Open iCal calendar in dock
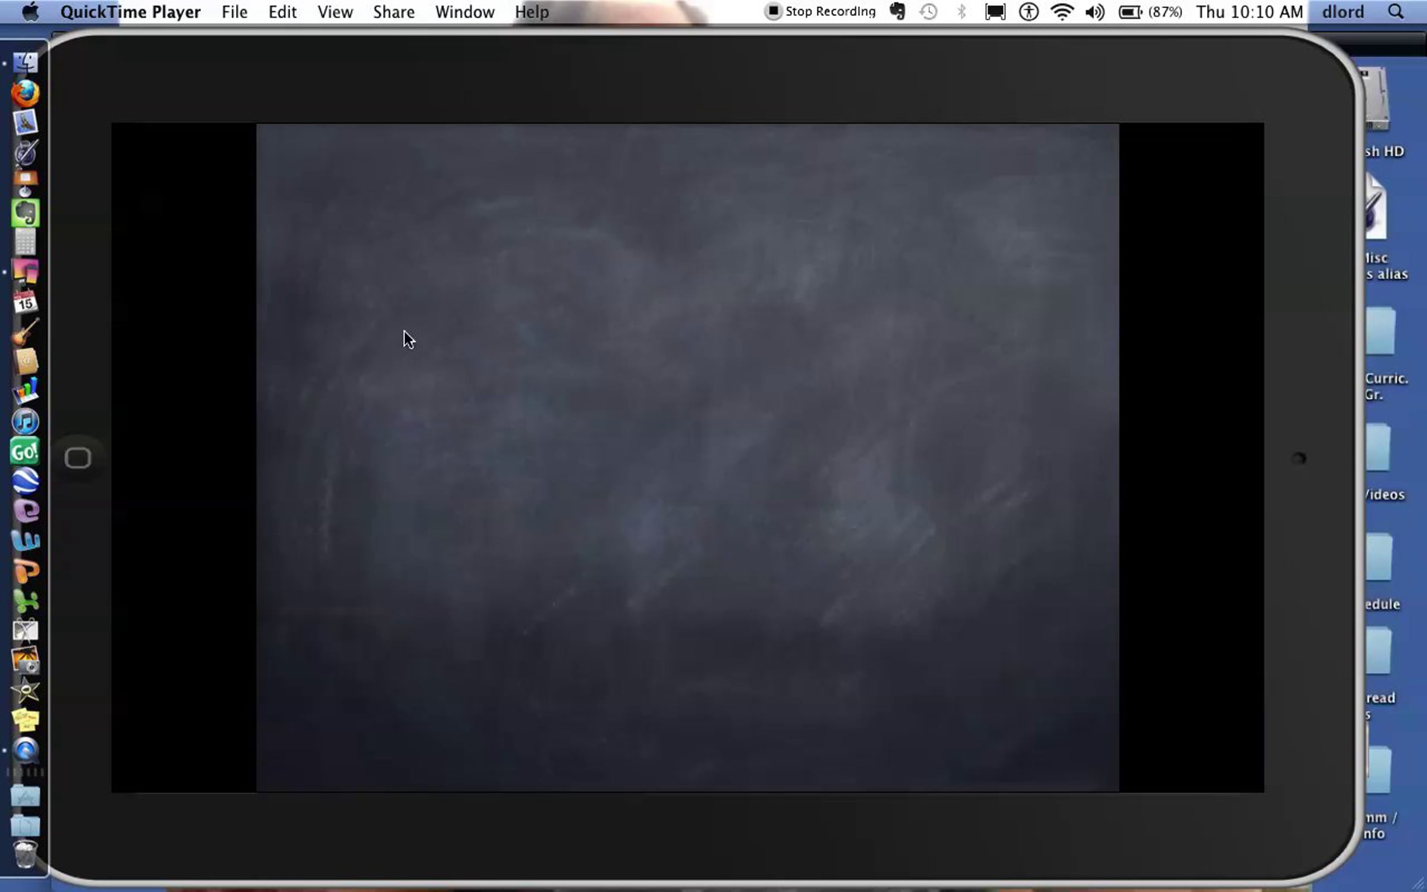 point(26,302)
